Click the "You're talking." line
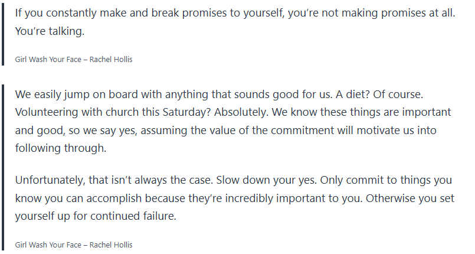 50,31
